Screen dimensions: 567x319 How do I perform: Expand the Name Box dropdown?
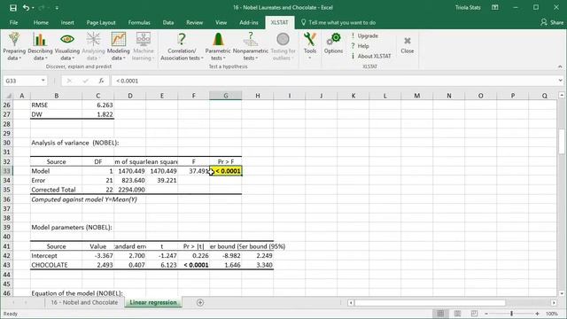[x=43, y=81]
